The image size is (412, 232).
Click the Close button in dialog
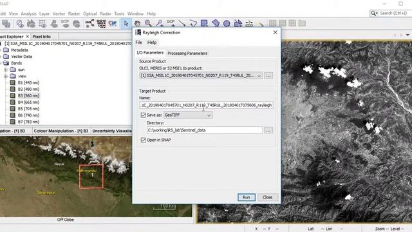(x=268, y=197)
